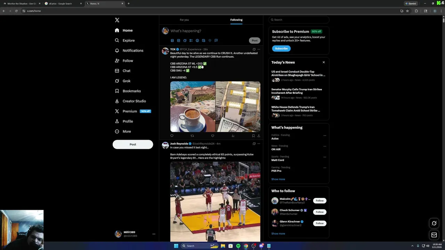Repost TCK's post
Screen dimensions: 445x250
pos(192,136)
